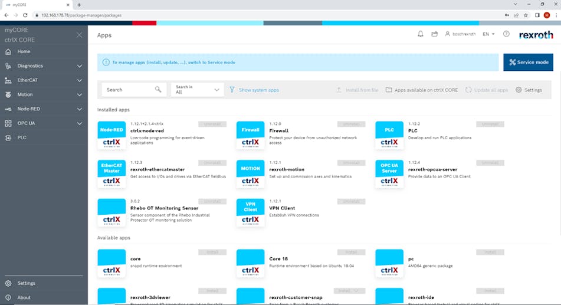
Task: Open the Core 18 app tile icon
Action: point(251,264)
